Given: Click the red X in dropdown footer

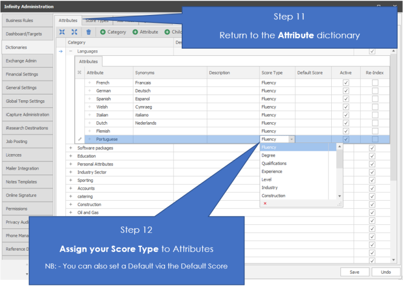Looking at the screenshot, I should point(265,204).
